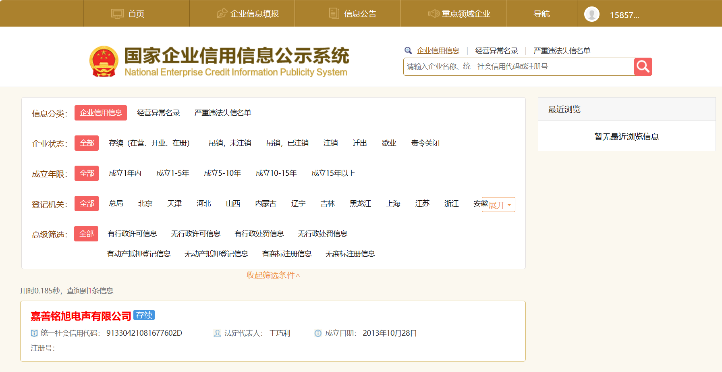Image resolution: width=722 pixels, height=372 pixels.
Task: Open account menu 15857...
Action: point(624,15)
